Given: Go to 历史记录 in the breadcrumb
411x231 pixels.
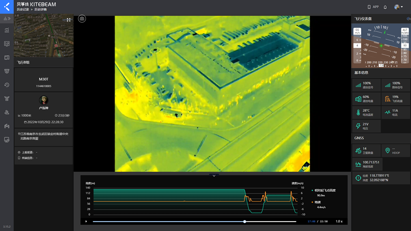Looking at the screenshot, I should point(22,9).
